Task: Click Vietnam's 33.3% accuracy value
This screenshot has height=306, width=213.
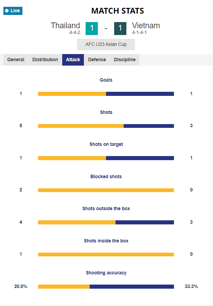Action: point(191,286)
